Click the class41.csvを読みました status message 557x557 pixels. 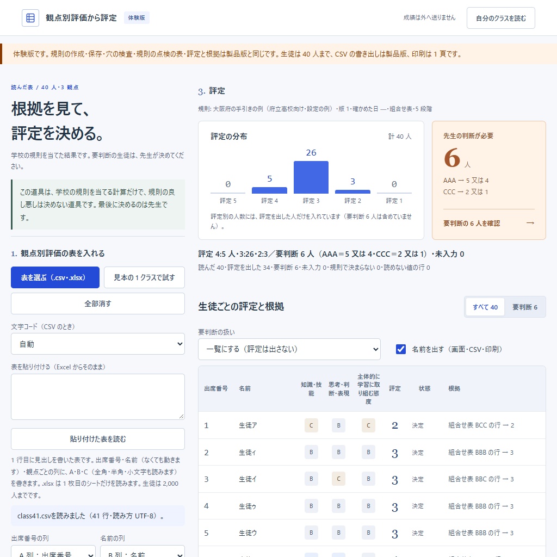98,516
